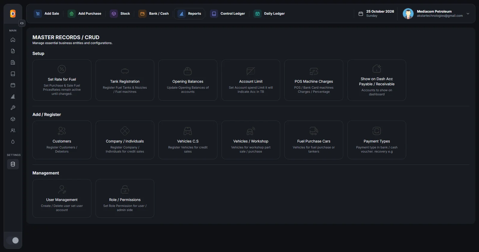The width and height of the screenshot is (479, 252).
Task: Open the Customers register card
Action: (x=62, y=140)
